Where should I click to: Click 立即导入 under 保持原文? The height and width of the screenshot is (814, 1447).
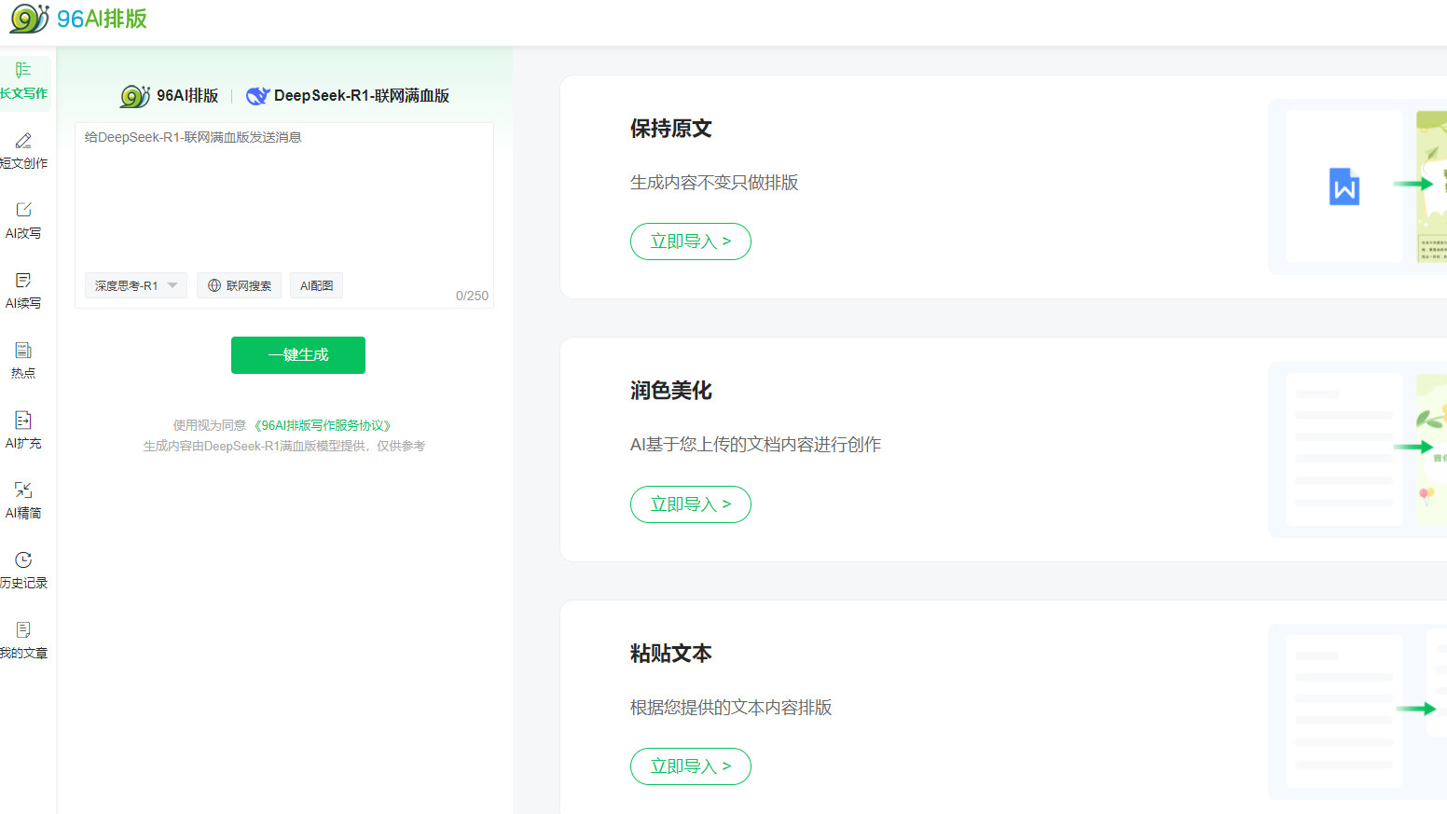[690, 241]
